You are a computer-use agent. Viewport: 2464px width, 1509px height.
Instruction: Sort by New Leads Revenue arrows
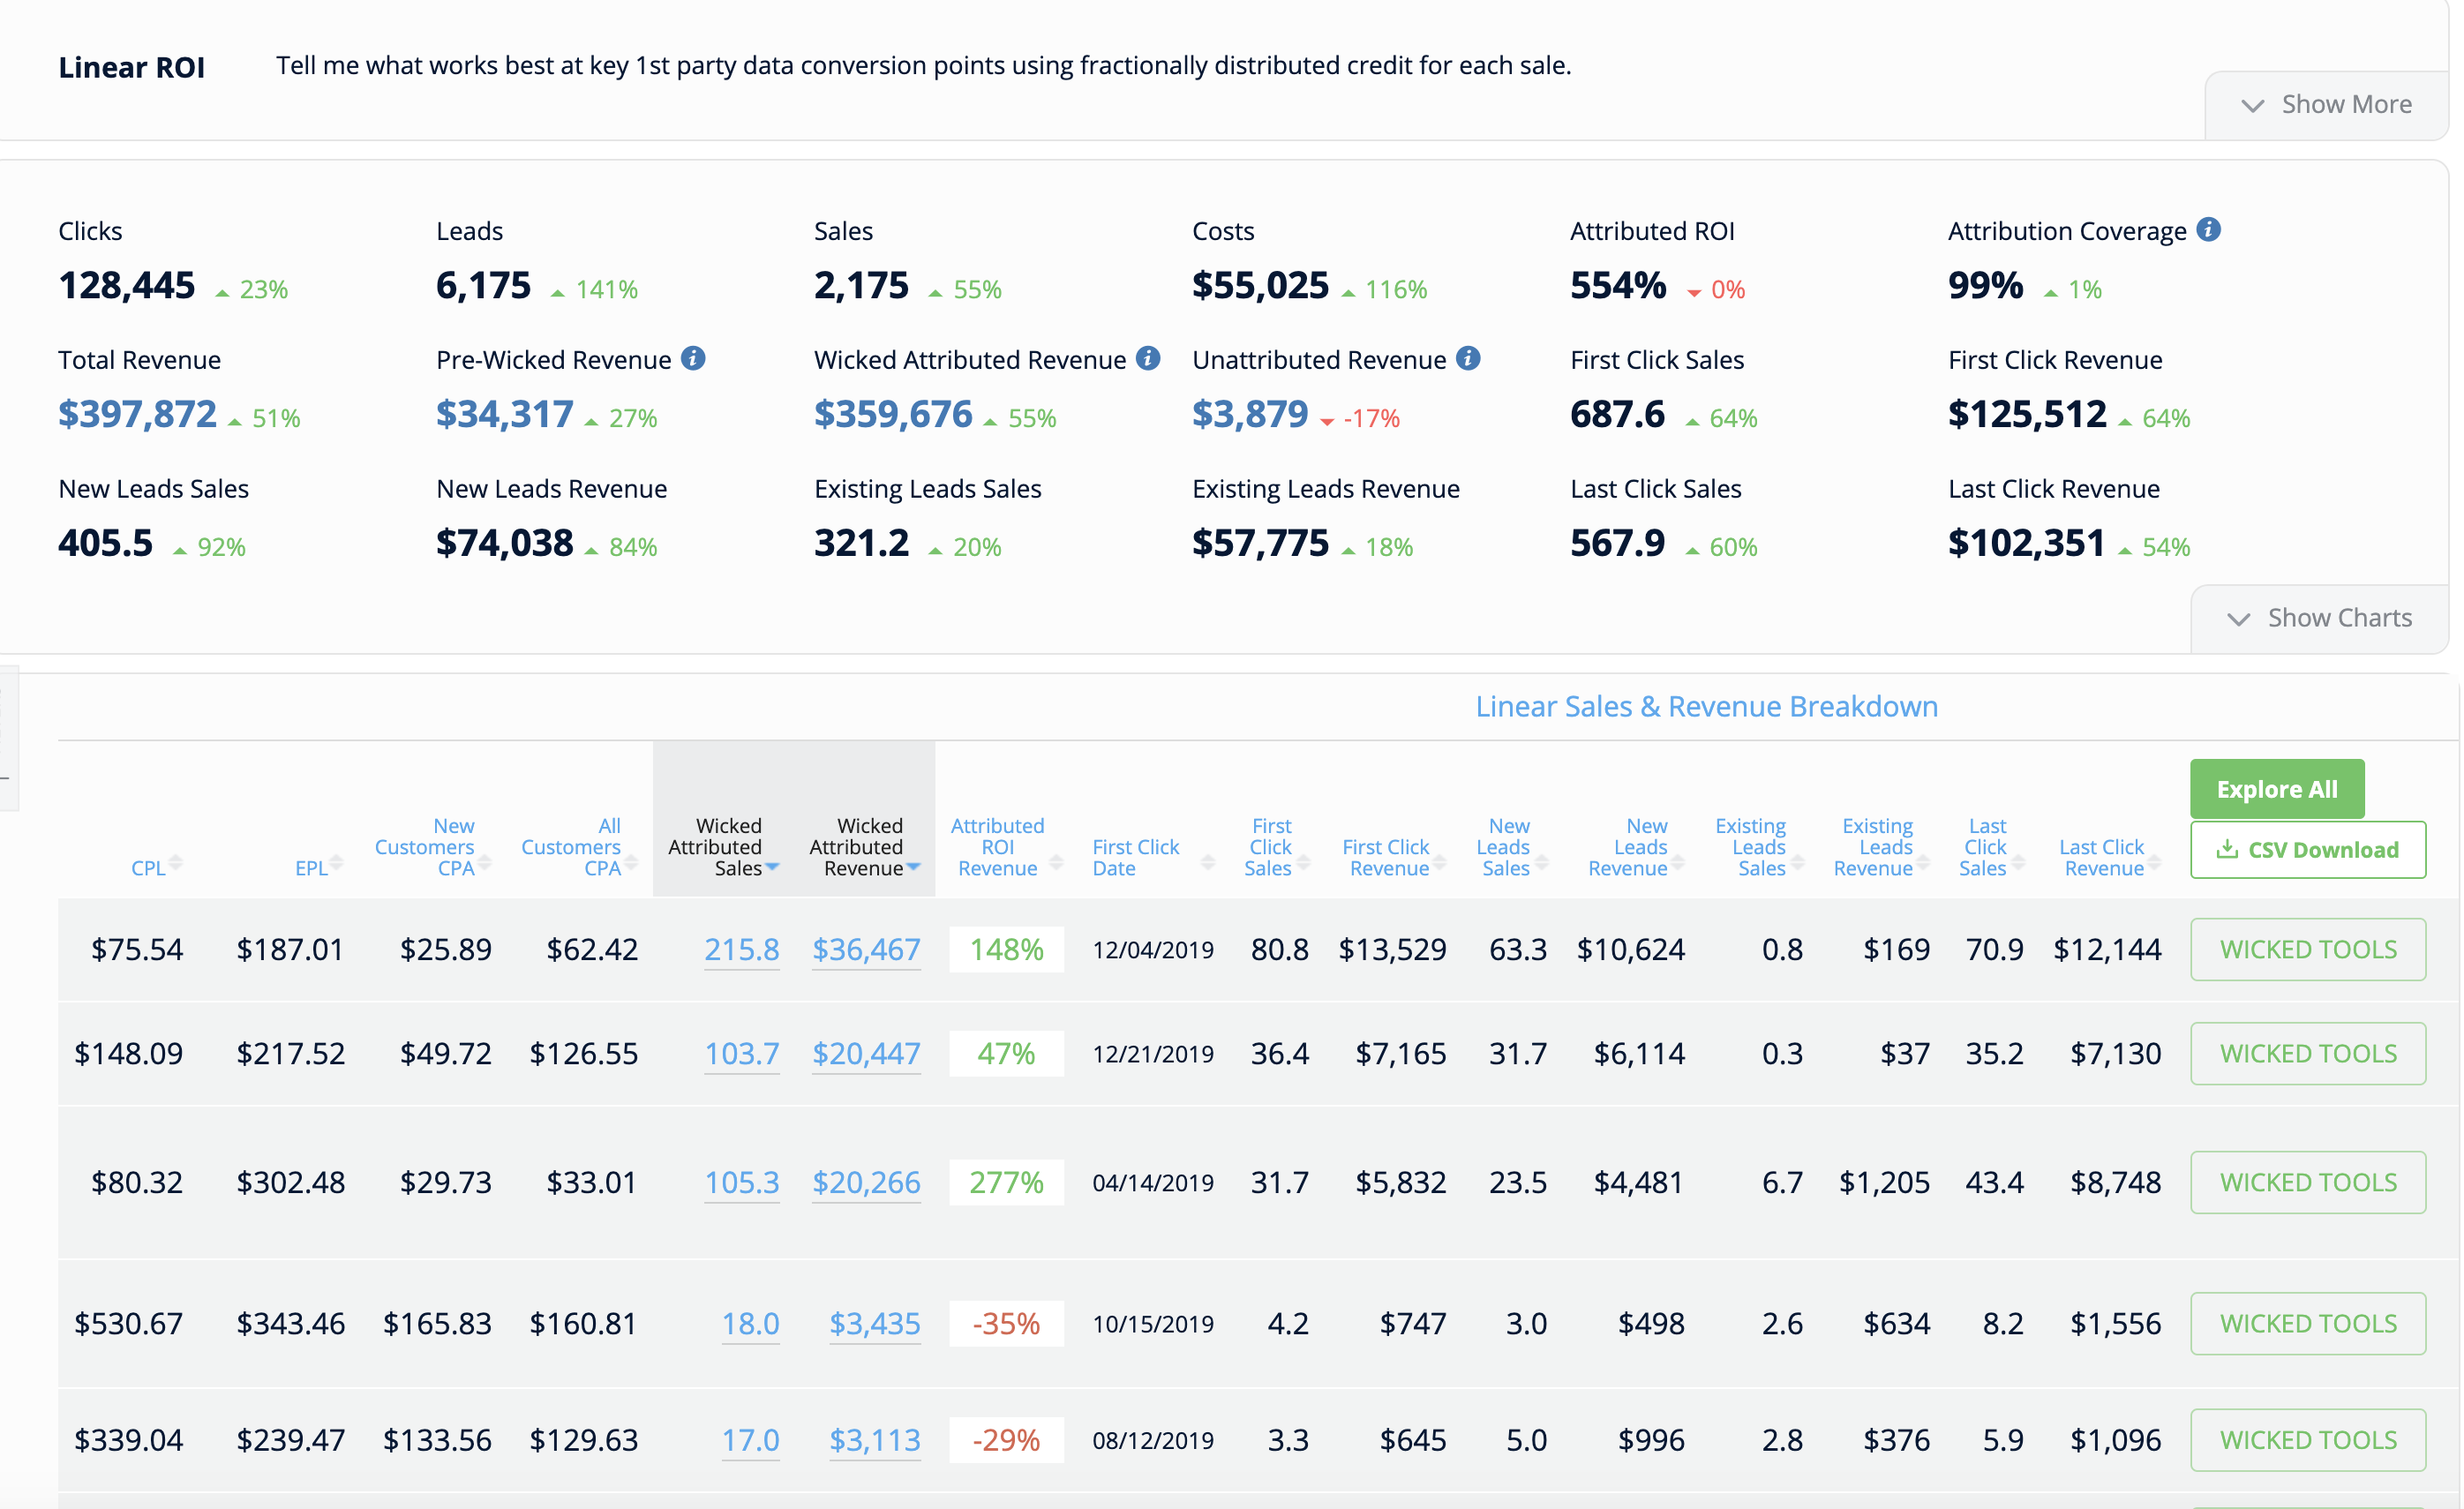(1678, 862)
